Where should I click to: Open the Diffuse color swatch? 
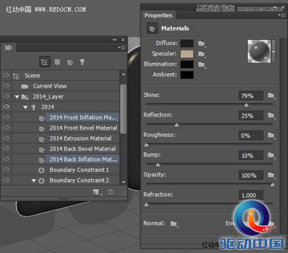[x=187, y=43]
